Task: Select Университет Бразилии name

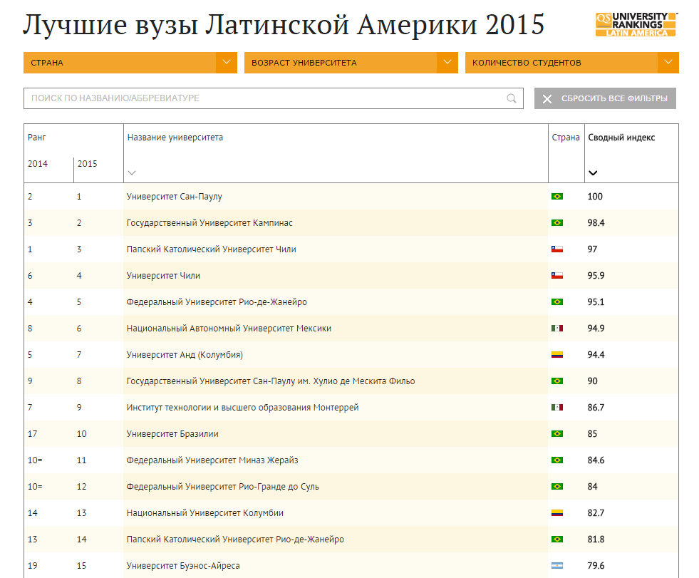Action: [x=172, y=433]
